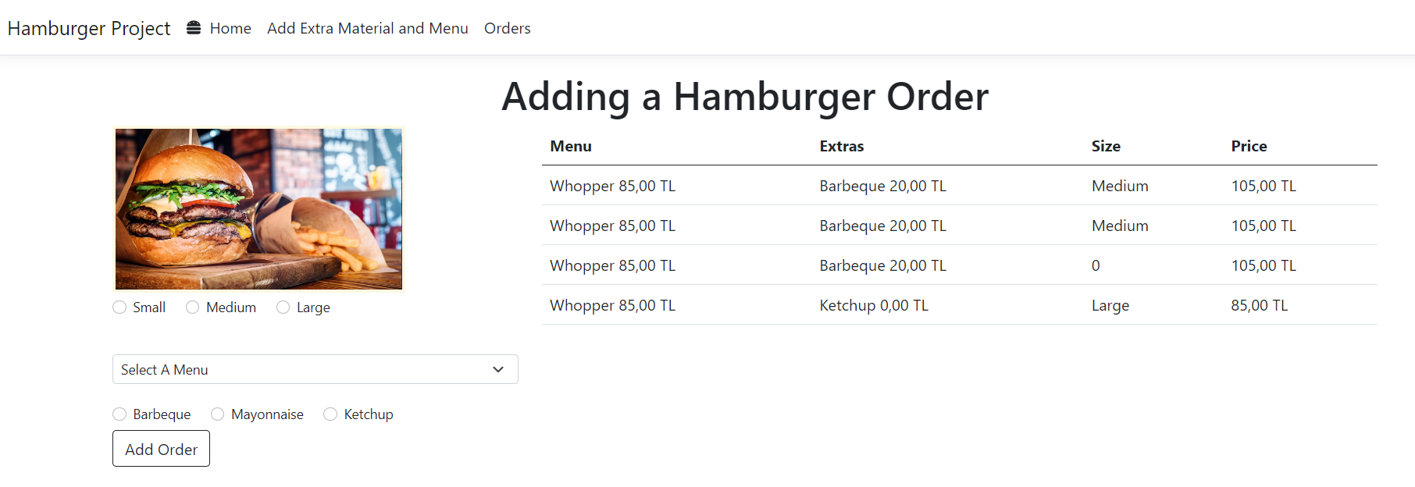The height and width of the screenshot is (487, 1415).
Task: Click the hamburger icon beside Home
Action: pyautogui.click(x=193, y=27)
